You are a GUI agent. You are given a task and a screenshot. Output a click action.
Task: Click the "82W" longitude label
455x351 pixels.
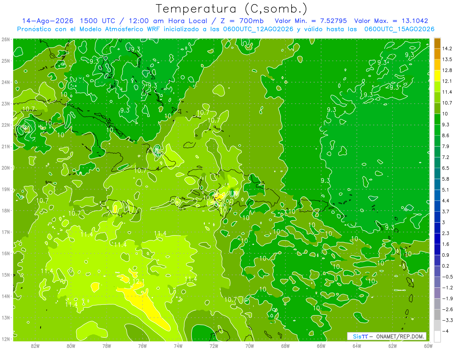35,346
